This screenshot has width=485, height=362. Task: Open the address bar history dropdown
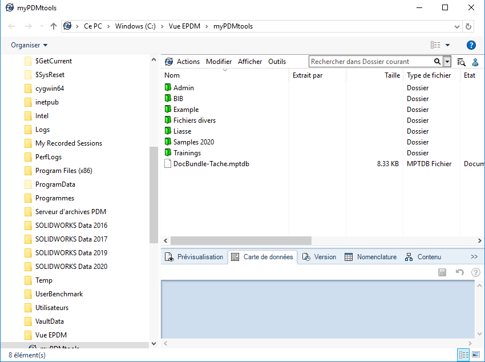pyautogui.click(x=456, y=26)
